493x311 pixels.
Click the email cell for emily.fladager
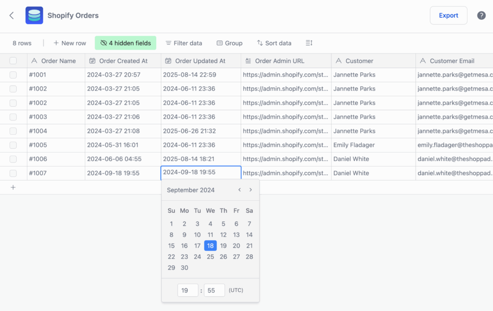pos(454,145)
